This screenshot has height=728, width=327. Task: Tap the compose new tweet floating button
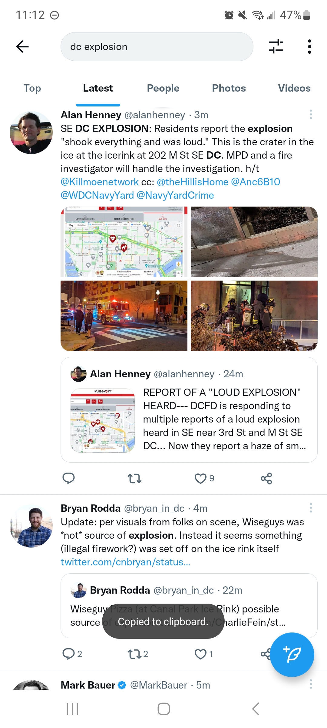[x=292, y=655]
